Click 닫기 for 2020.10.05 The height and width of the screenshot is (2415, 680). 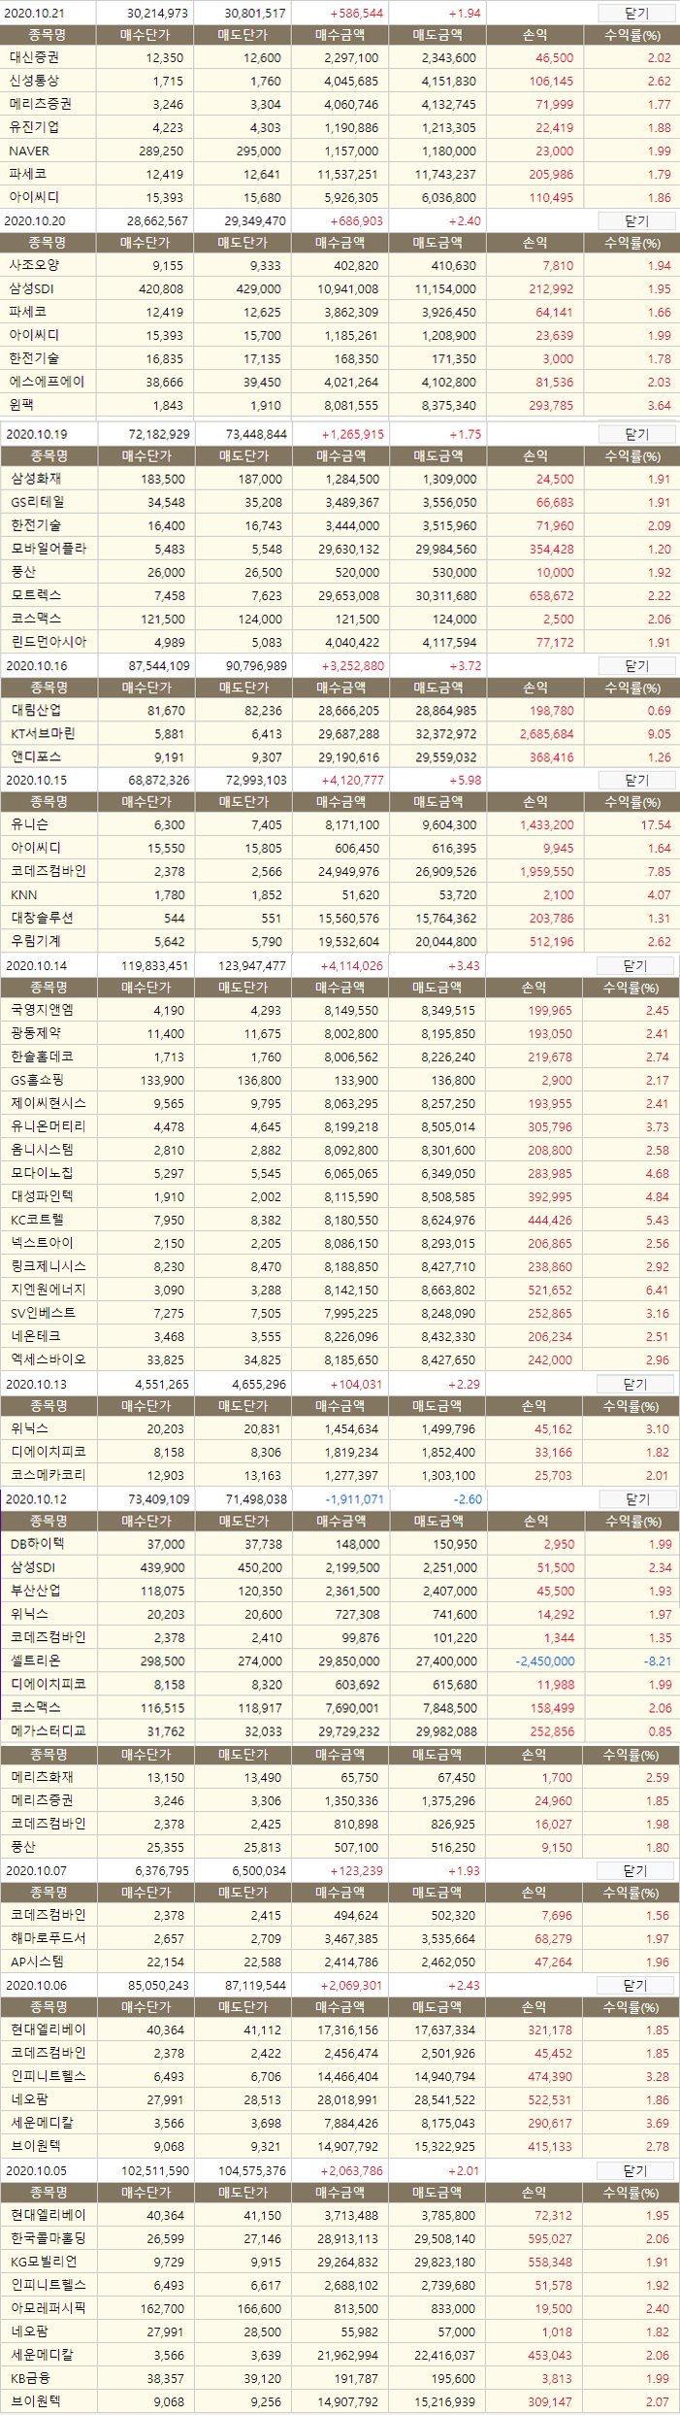(634, 2170)
